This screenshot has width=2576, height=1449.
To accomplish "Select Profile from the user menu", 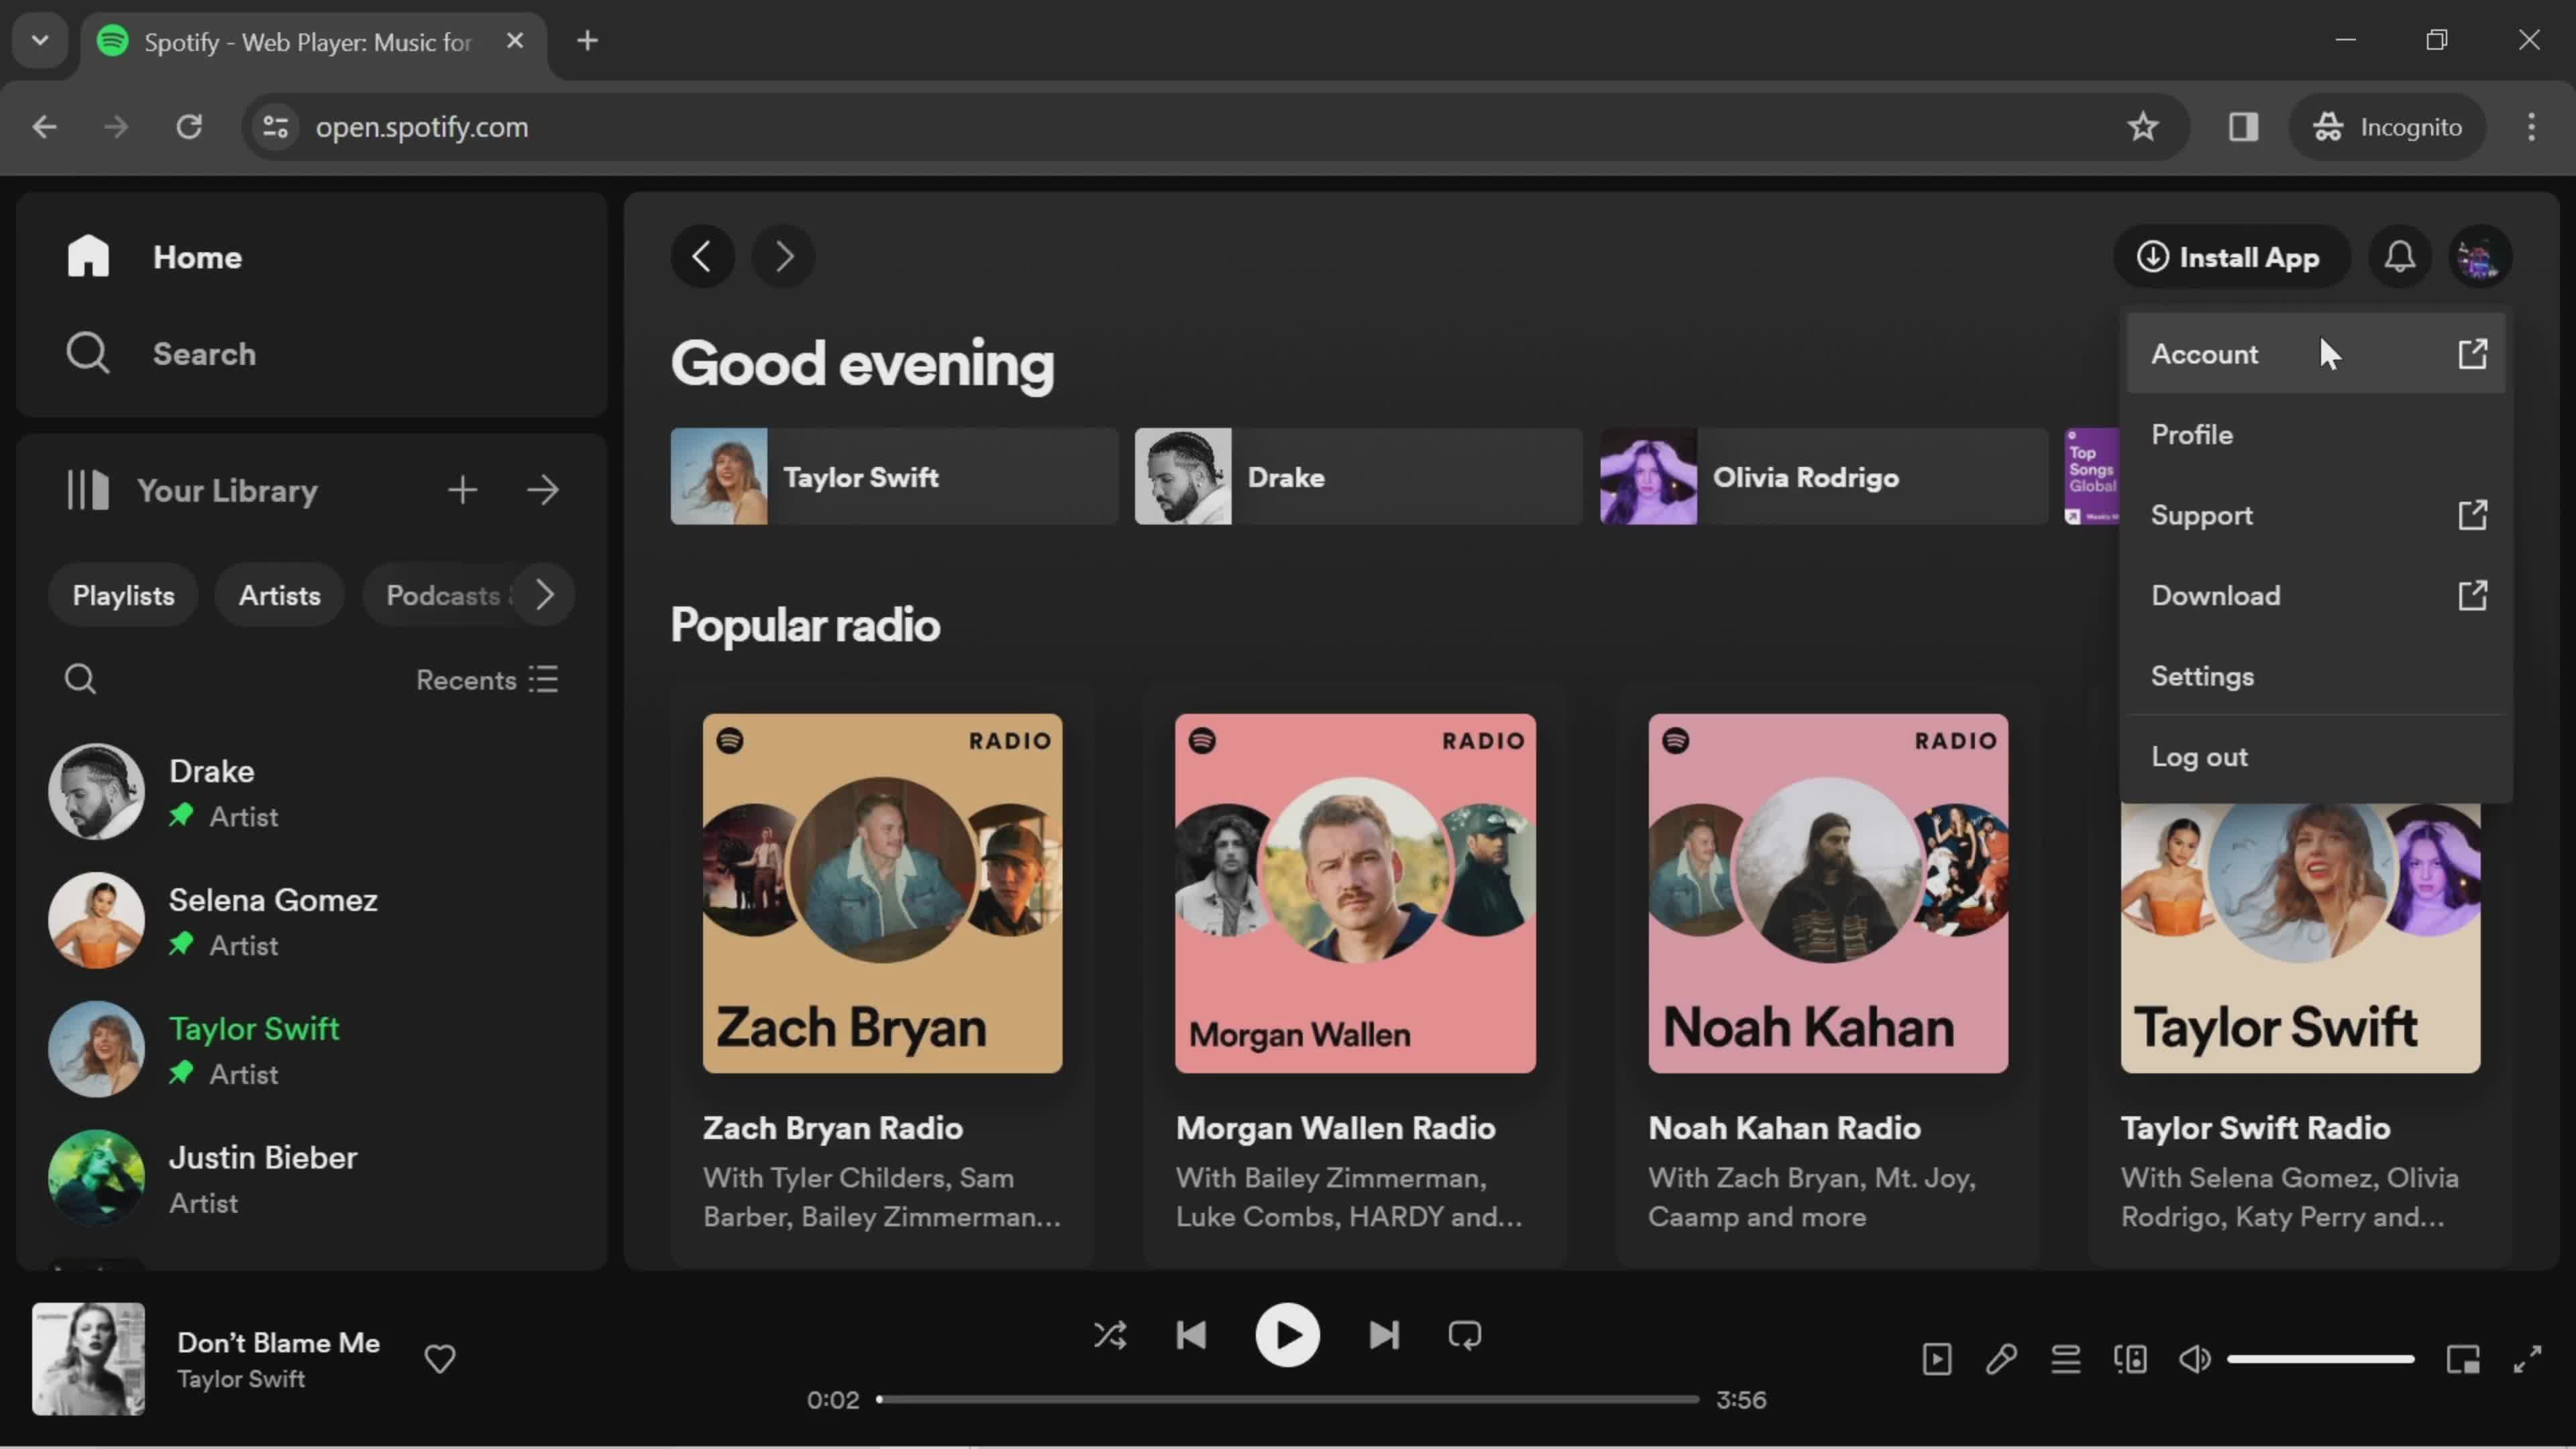I will point(2316,435).
